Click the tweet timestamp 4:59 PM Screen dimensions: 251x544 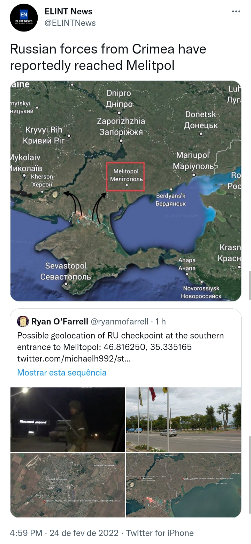(26, 533)
